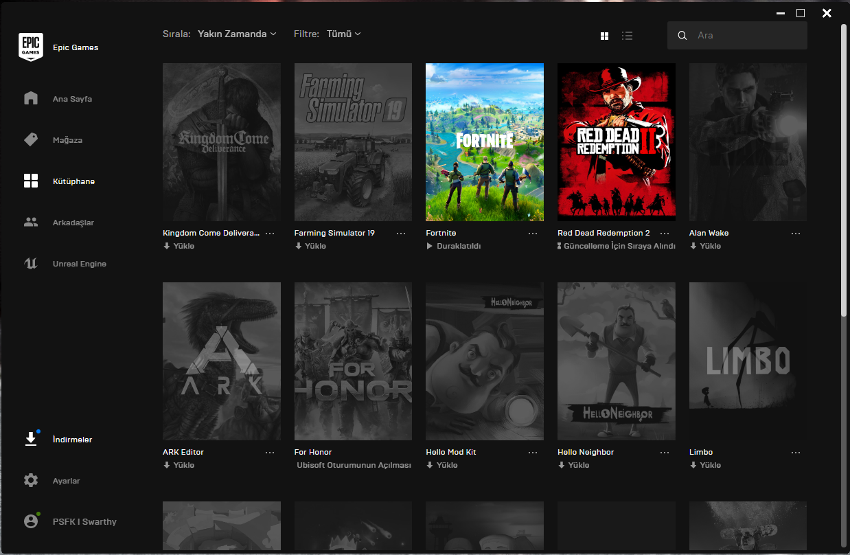
Task: Open options menu for Red Dead Redemption 2
Action: 665,234
